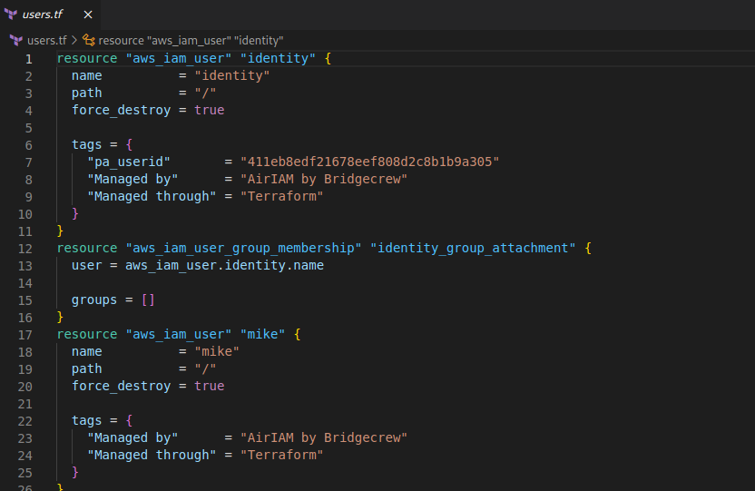Screen dimensions: 755x491
Task: Click the breadcrumb chevron separator after users.tf
Action: (74, 40)
